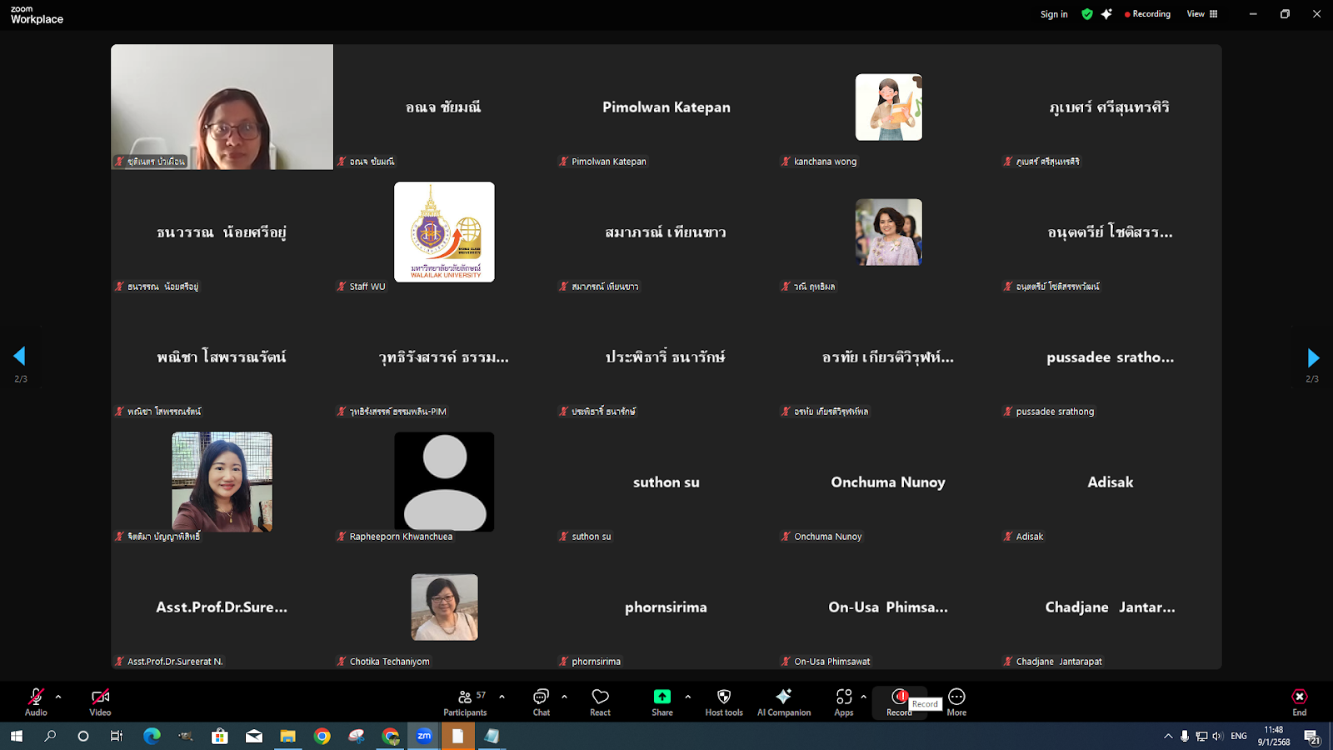The image size is (1333, 750).
Task: Click the Chadjane Jantarapat participant tile
Action: [x=1111, y=607]
